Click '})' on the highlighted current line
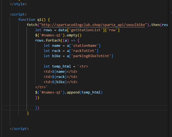Image resolution: width=172 pixels, height=137 pixels. 37,108
